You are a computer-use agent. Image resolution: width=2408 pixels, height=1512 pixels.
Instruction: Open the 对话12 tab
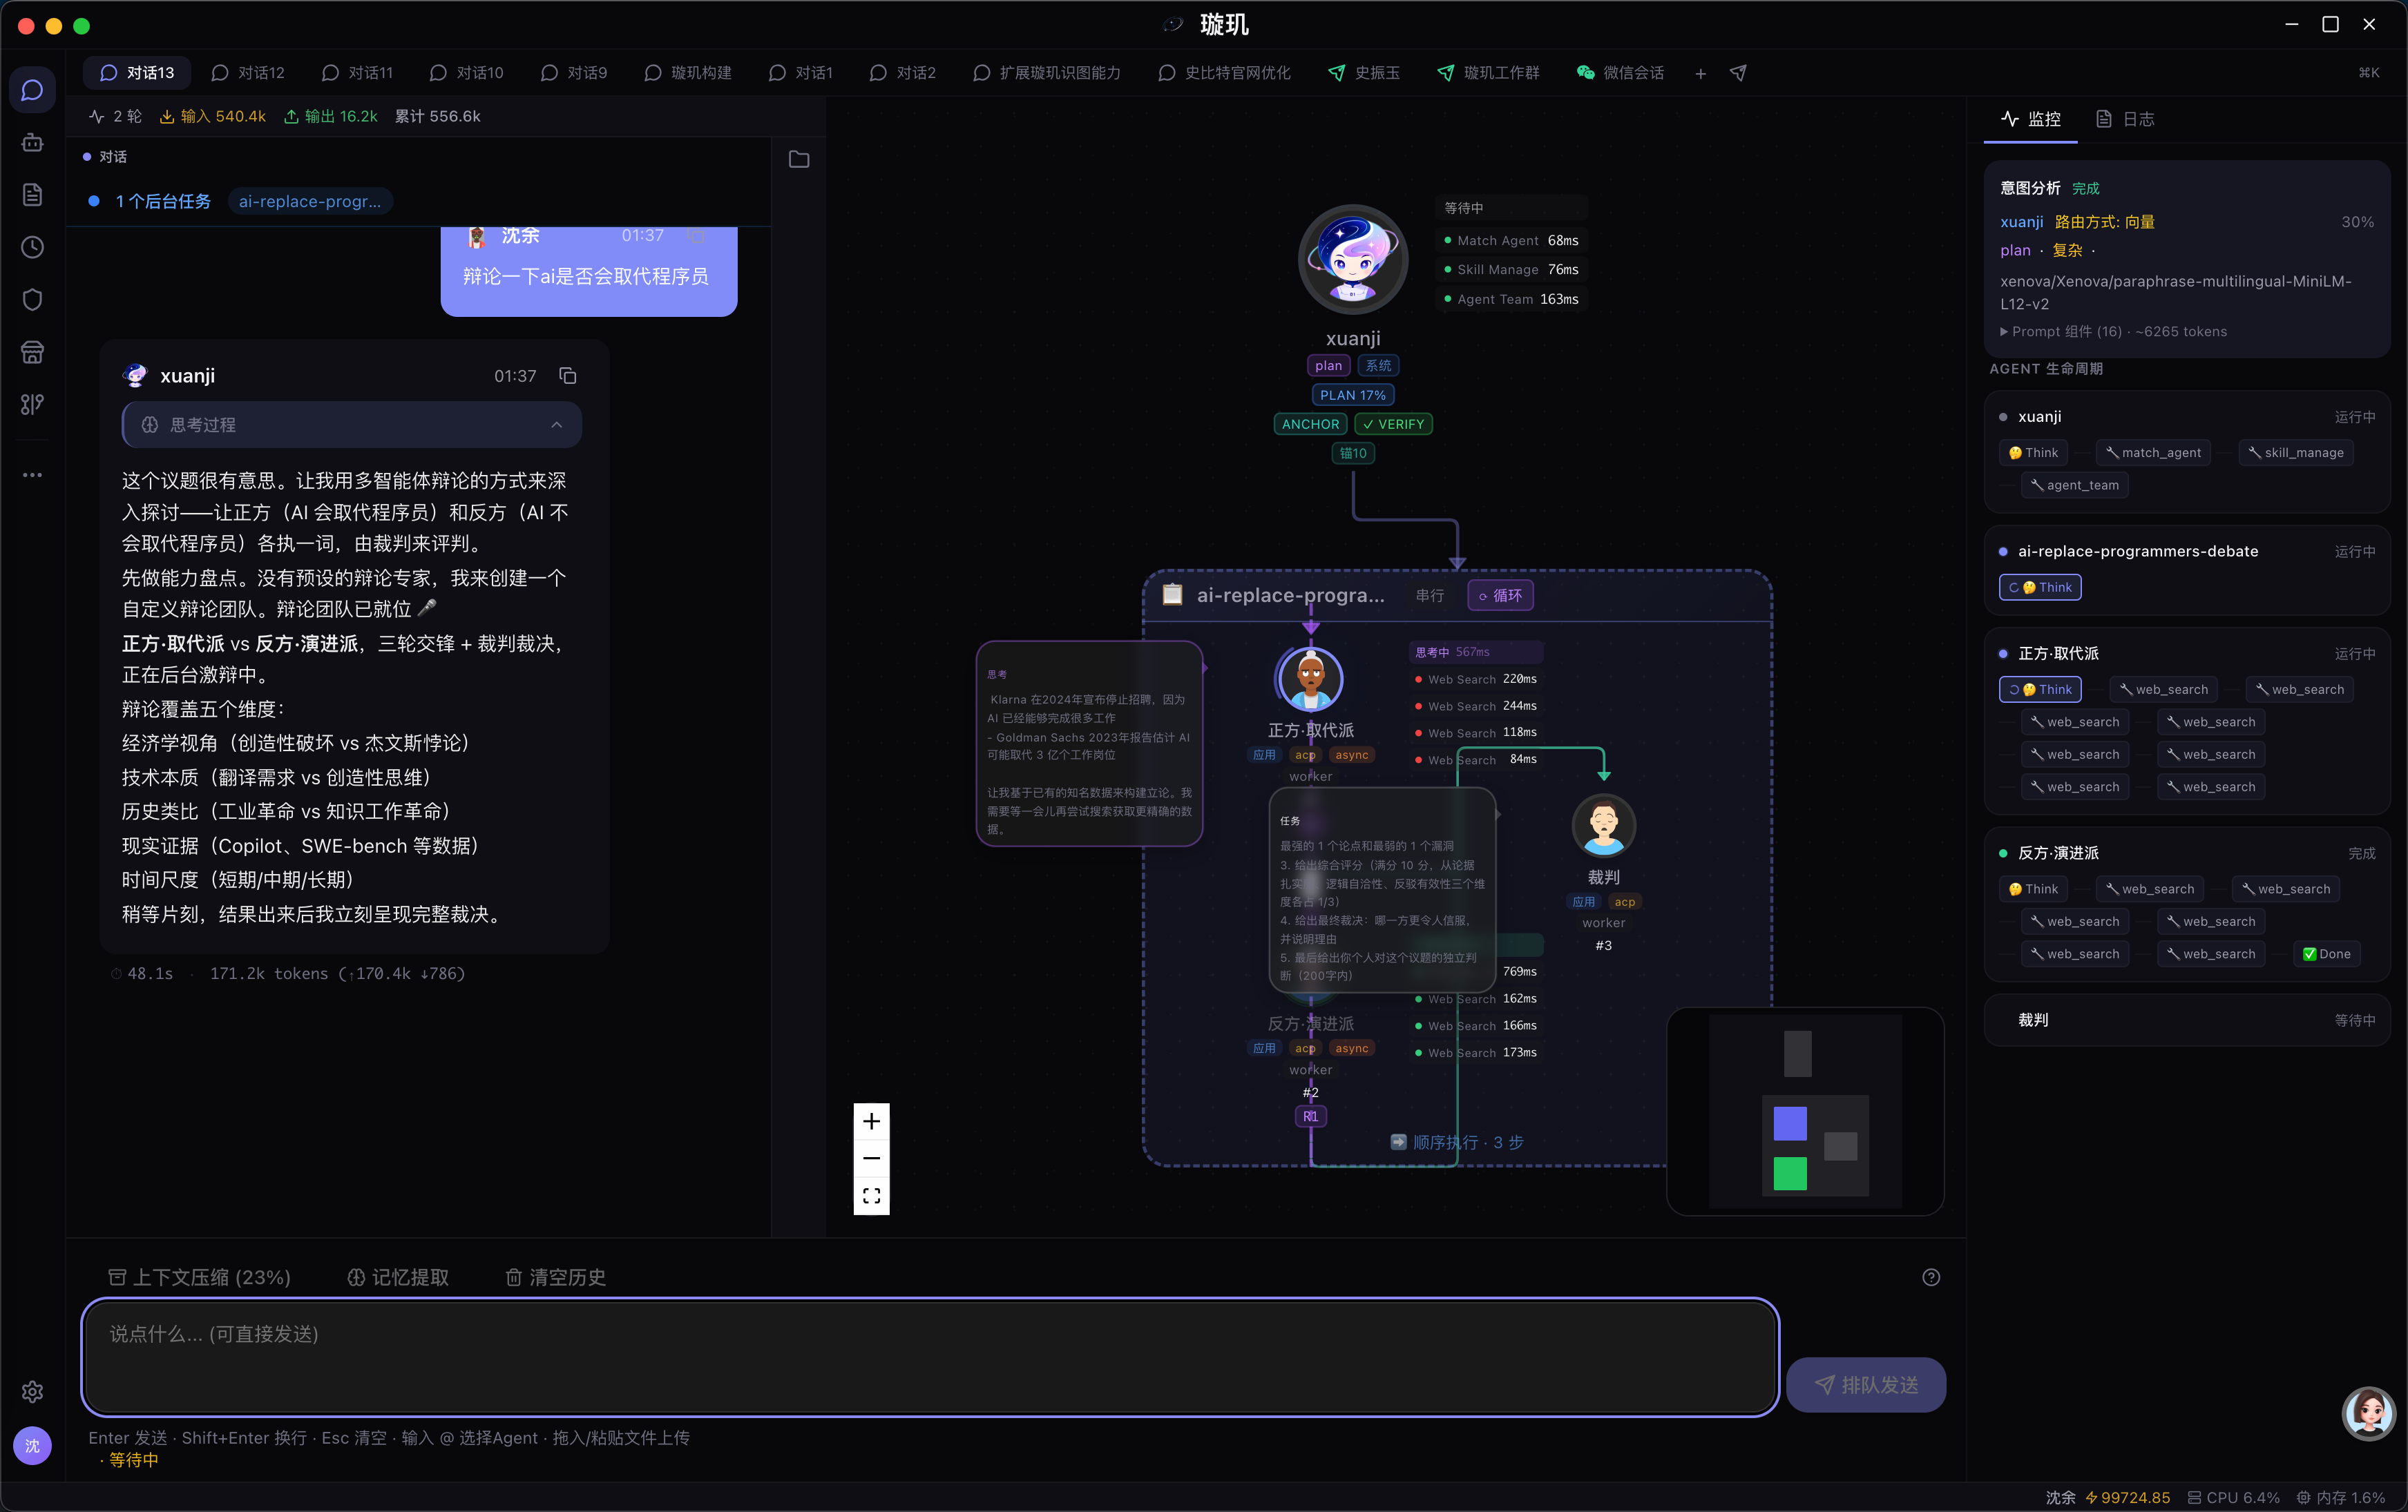tap(248, 73)
